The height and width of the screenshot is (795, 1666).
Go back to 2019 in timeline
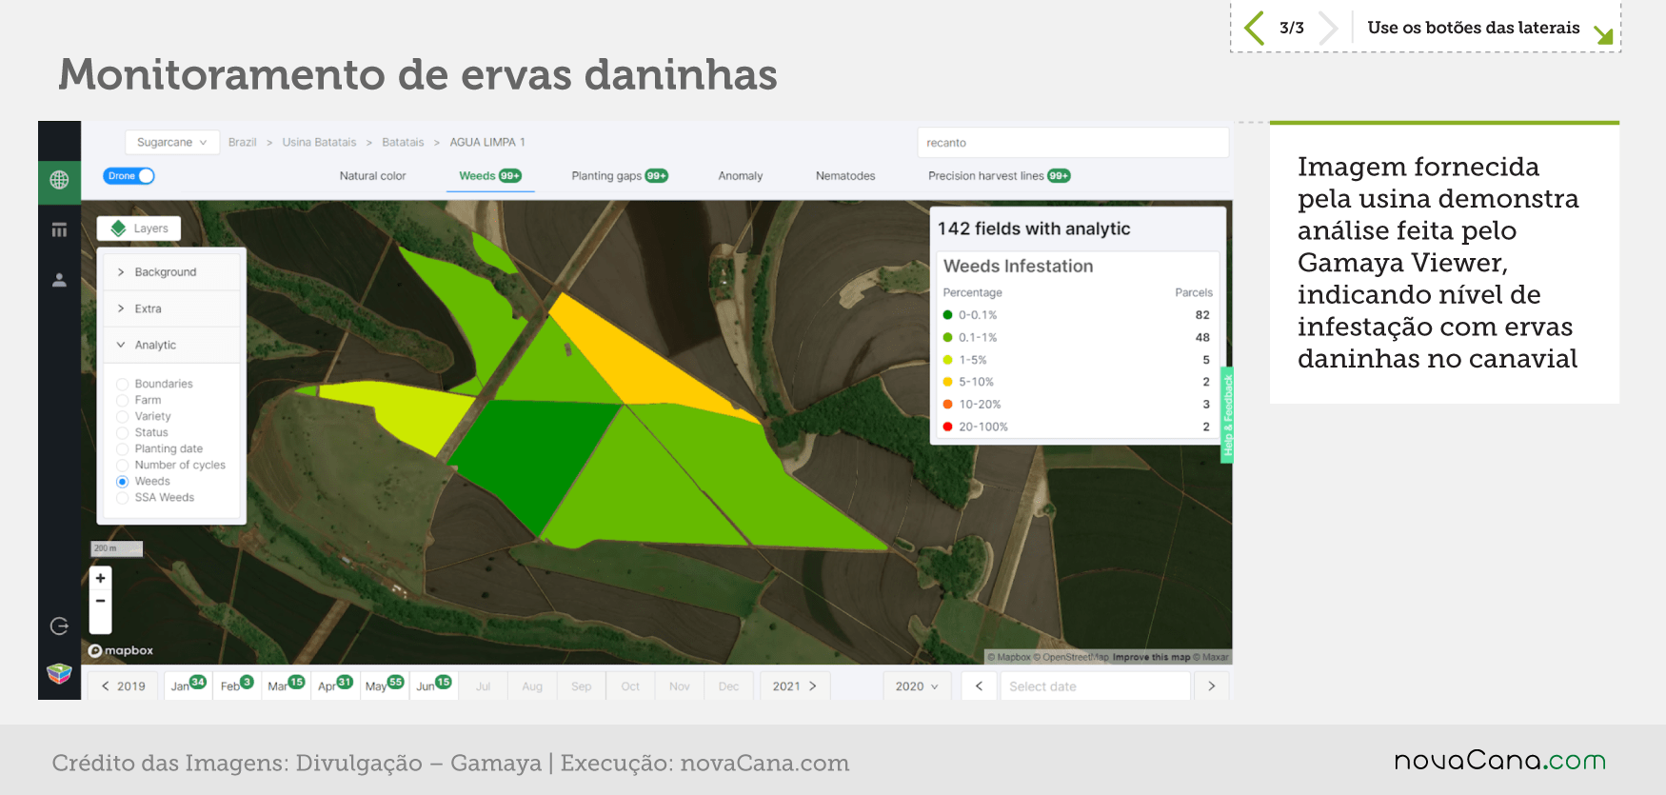point(124,686)
